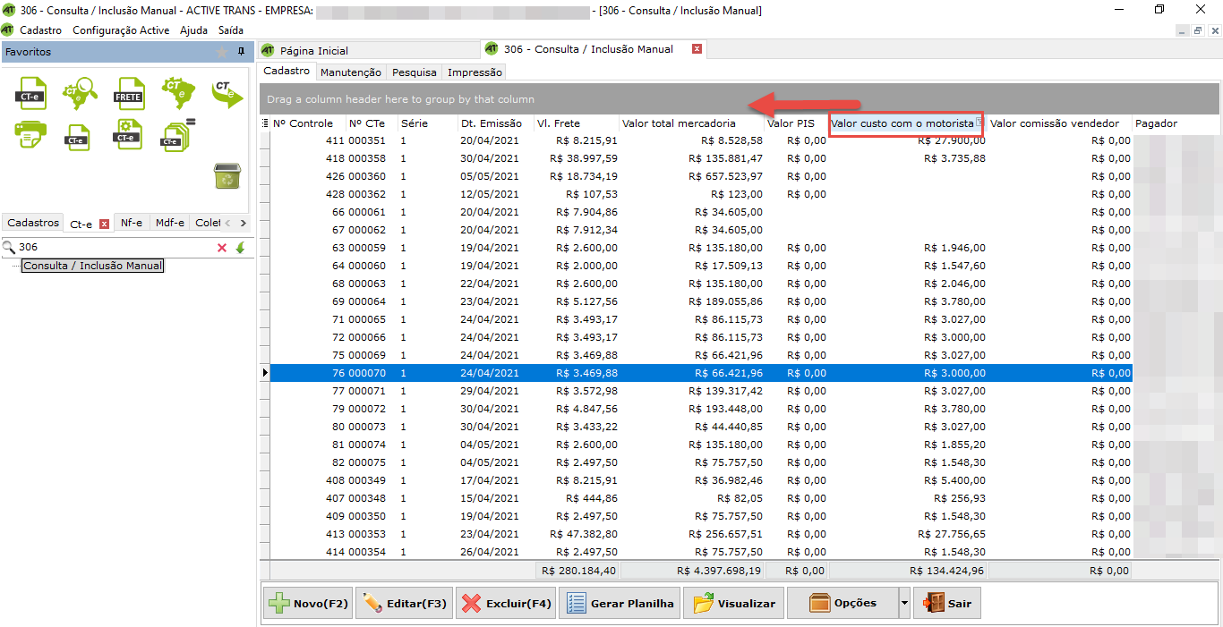Open the green printer favorite icon
Viewport: 1223px width, 627px height.
31,134
